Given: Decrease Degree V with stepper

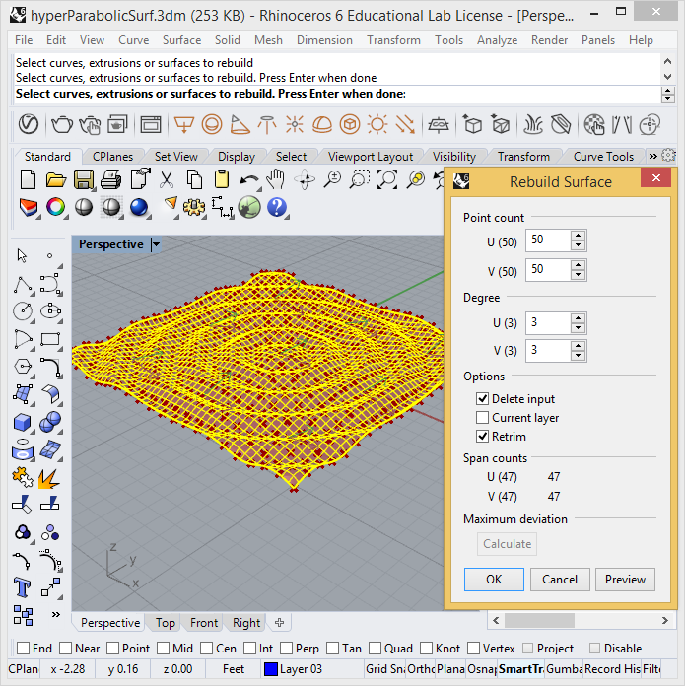Looking at the screenshot, I should (x=578, y=356).
